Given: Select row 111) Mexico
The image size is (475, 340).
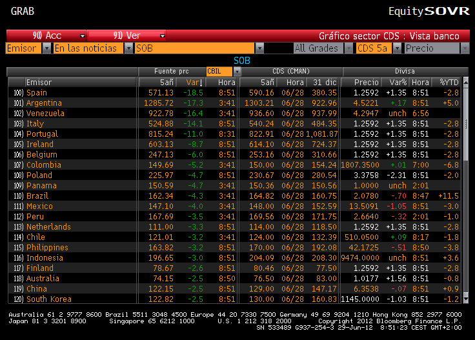Looking at the screenshot, I should click(x=234, y=206).
